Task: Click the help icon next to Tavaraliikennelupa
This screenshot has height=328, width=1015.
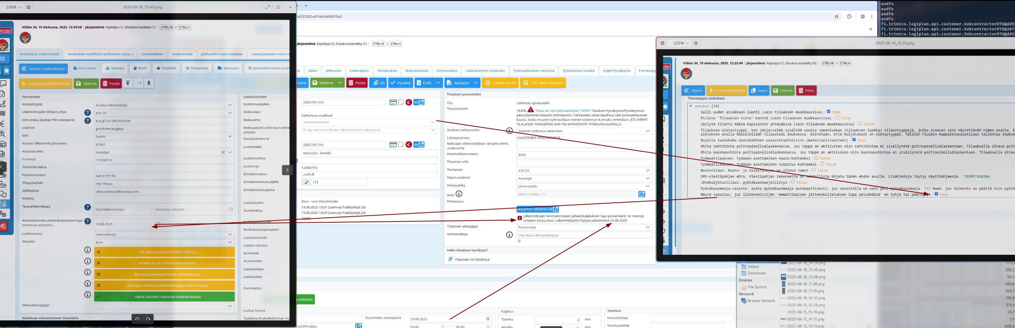Action: (88, 207)
